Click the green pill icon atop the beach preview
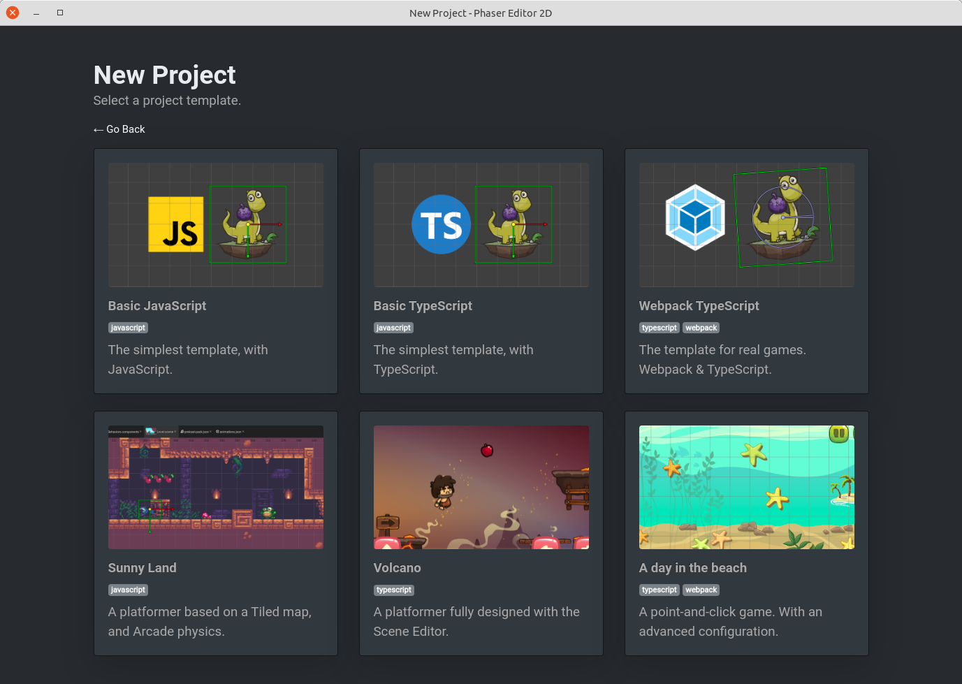 838,432
